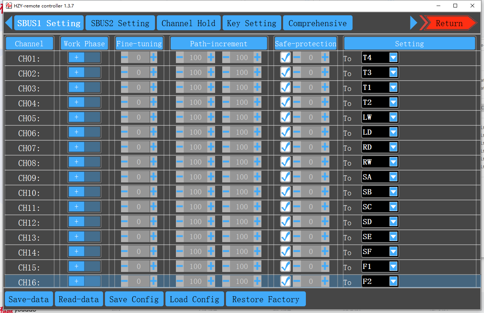Viewport: 484px width, 313px height.
Task: Flip the CH12 Work Phase slider switch
Action: [x=84, y=222]
